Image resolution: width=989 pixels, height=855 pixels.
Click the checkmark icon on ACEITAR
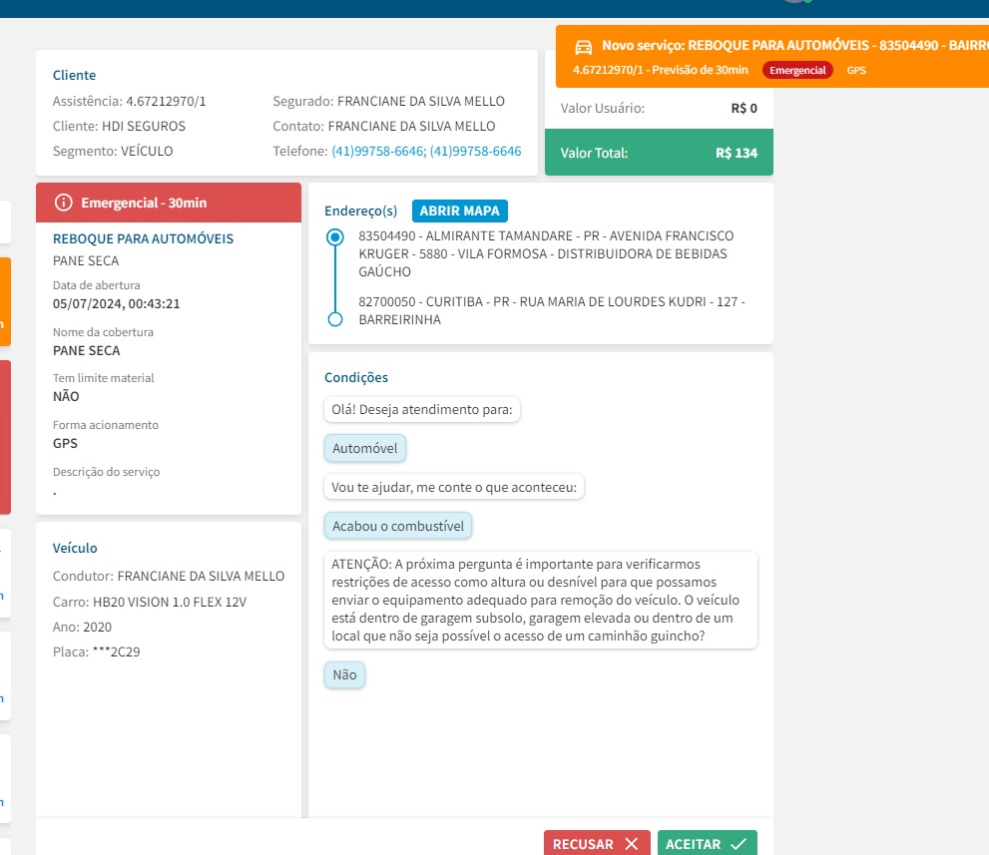coord(739,844)
